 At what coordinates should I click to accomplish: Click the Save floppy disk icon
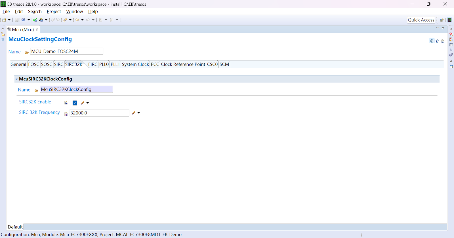17,20
